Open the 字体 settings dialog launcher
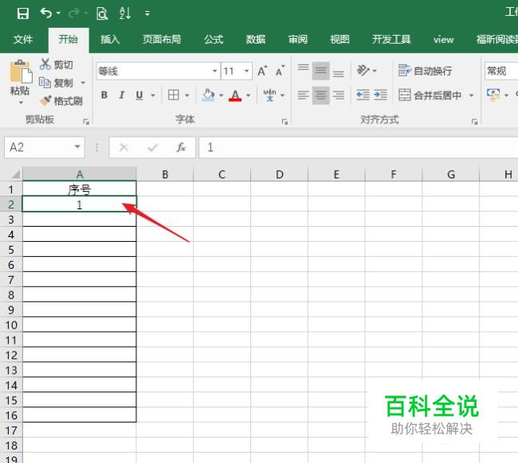This screenshot has width=518, height=463. coord(285,122)
